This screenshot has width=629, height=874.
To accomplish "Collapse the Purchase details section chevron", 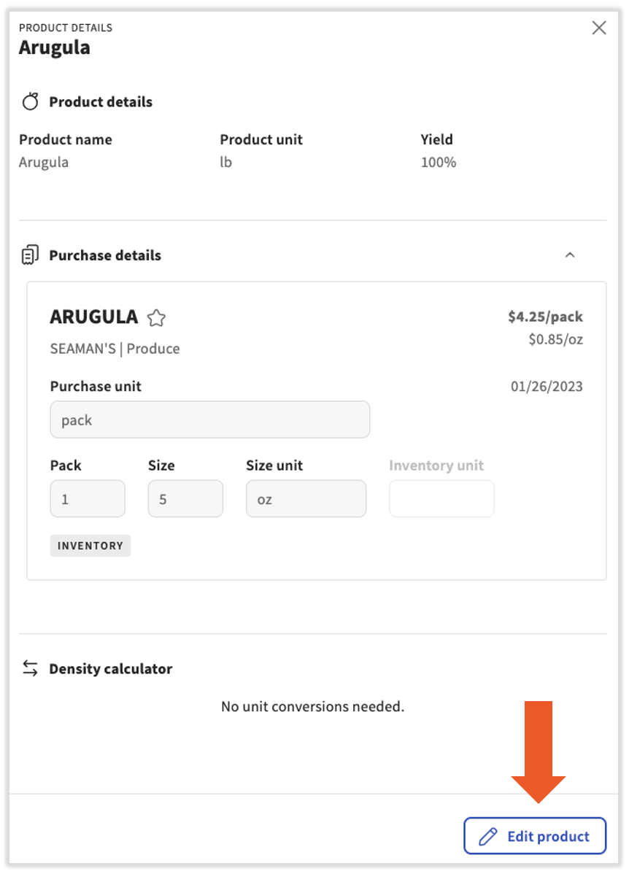I will pyautogui.click(x=571, y=255).
